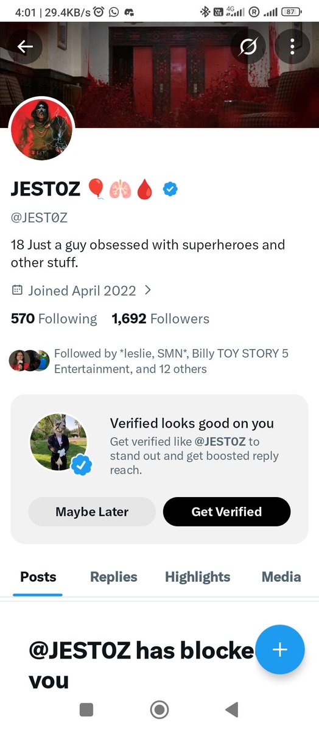Tap the blue compose plus button

(x=279, y=649)
